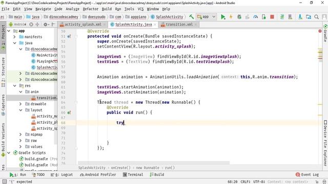Select PlayingActivity class in project tree
Image resolution: width=328 pixels, height=184 pixels.
click(x=44, y=61)
